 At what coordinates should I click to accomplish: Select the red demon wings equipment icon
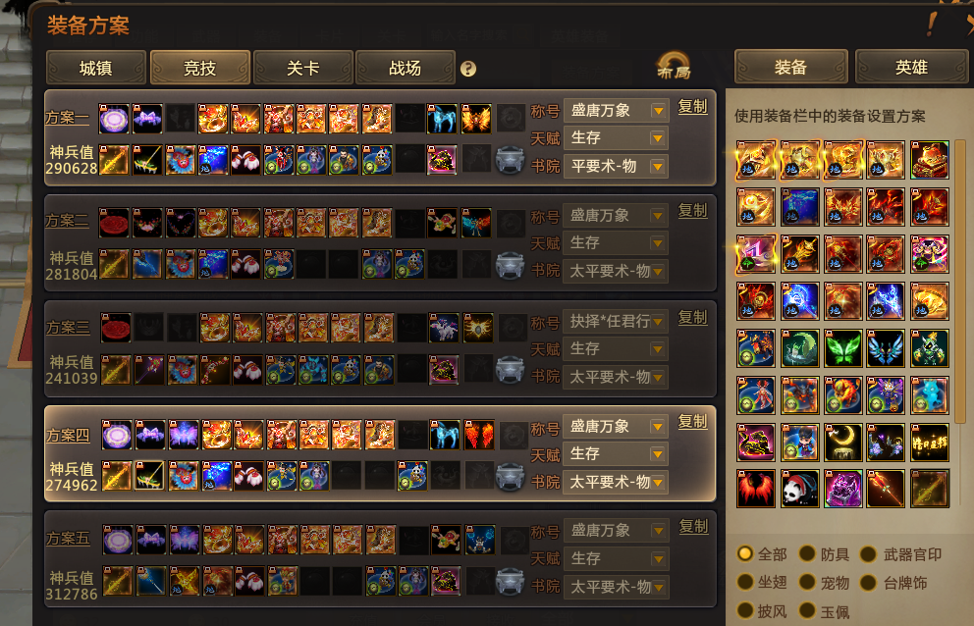[x=756, y=488]
